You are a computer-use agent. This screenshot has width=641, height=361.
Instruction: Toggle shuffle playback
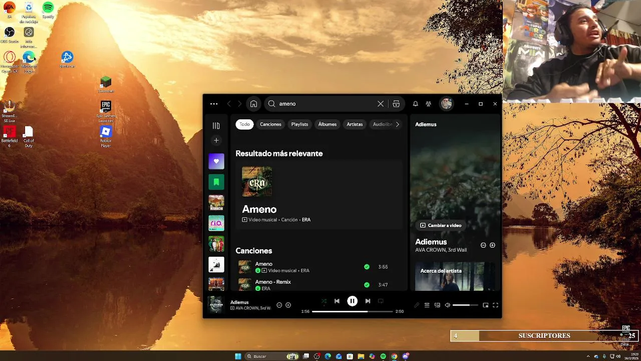point(324,301)
